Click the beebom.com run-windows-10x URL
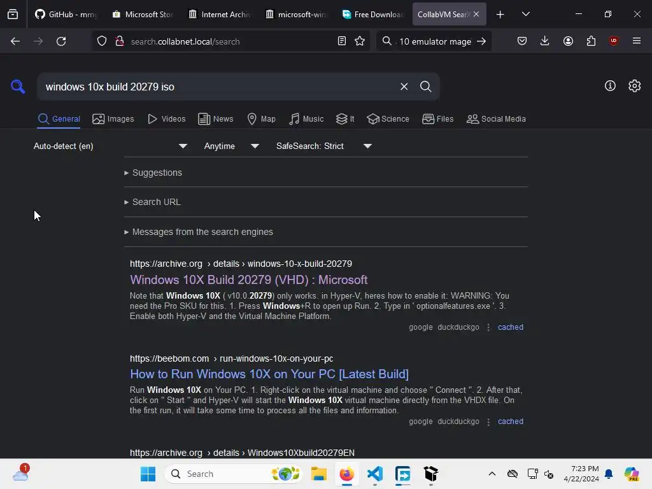Viewport: 652px width, 489px height. pos(231,358)
